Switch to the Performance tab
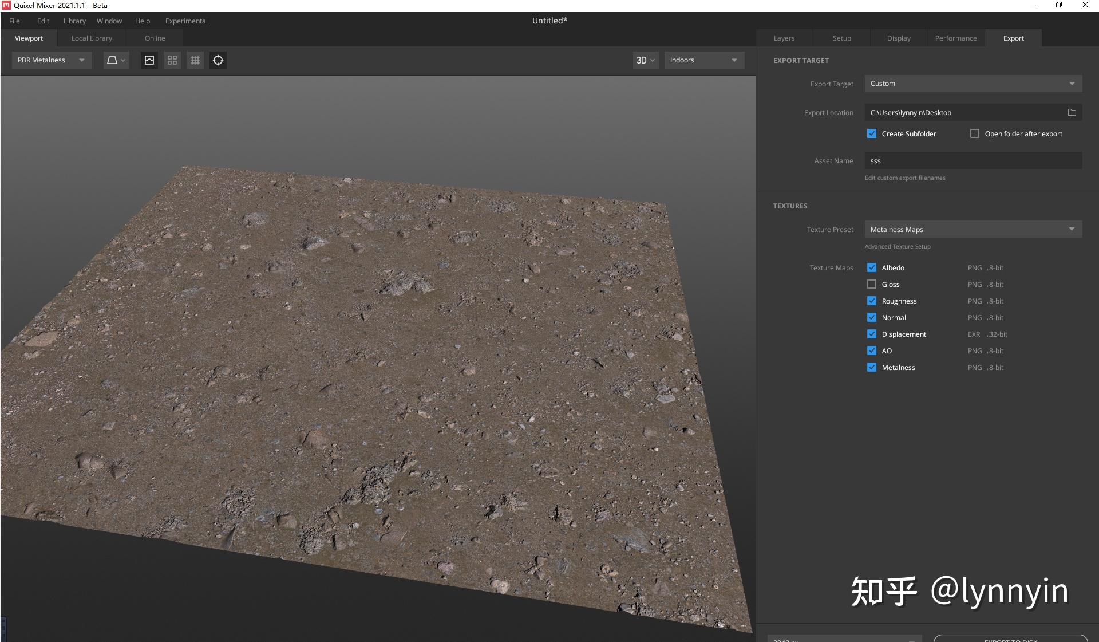Image resolution: width=1099 pixels, height=642 pixels. (x=955, y=38)
